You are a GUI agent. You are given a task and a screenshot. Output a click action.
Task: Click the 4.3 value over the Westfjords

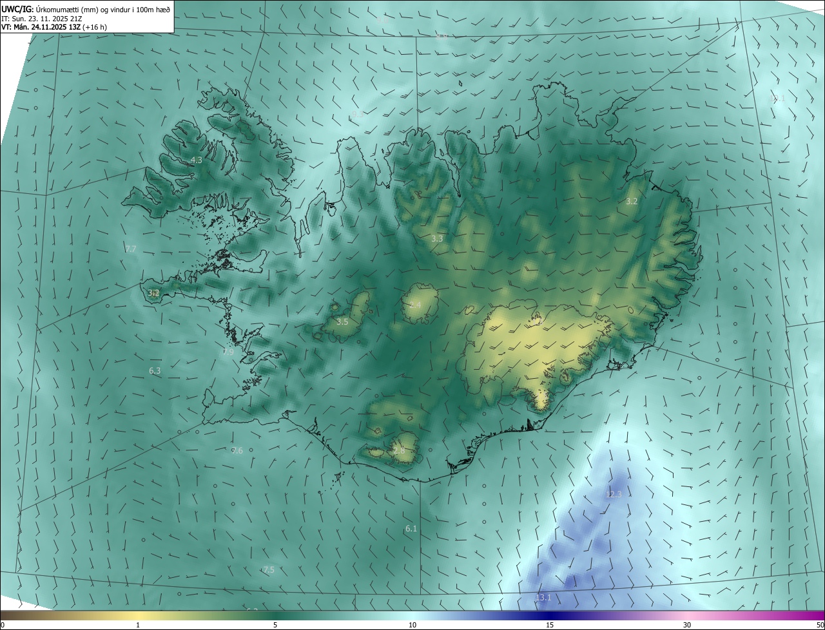click(x=197, y=160)
